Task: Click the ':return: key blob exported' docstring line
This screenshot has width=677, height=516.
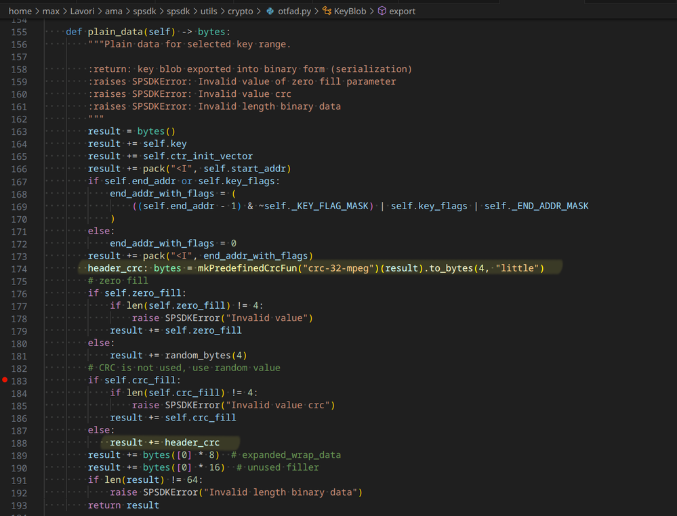Action: [x=250, y=69]
